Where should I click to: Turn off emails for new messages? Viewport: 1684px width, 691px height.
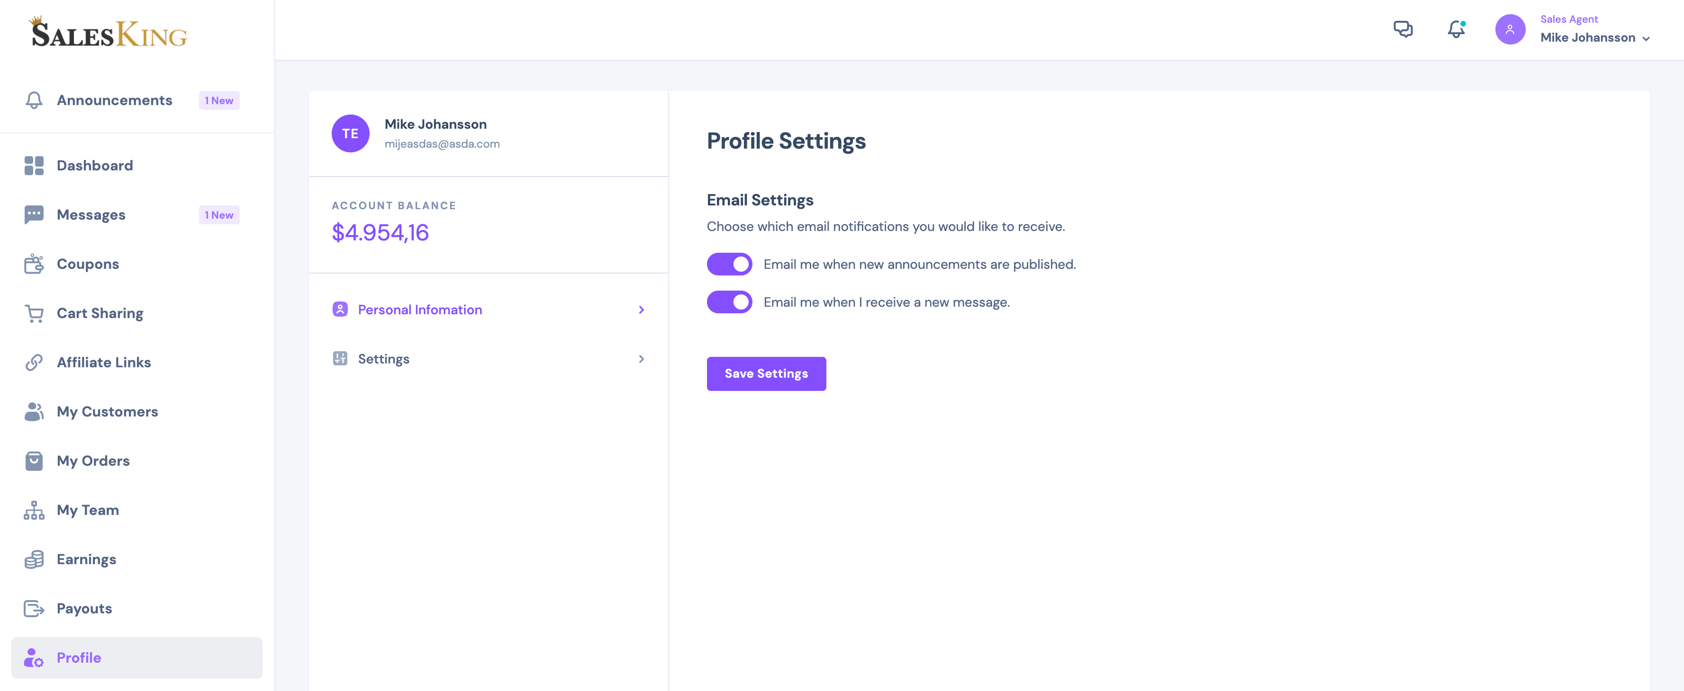coord(729,301)
